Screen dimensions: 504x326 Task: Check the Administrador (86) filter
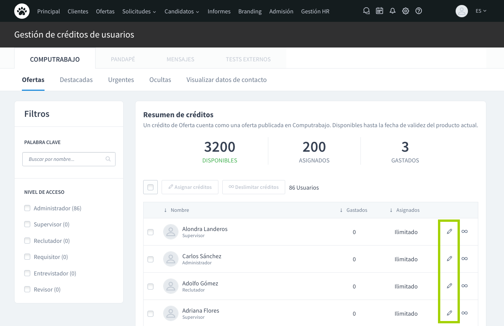(x=27, y=208)
